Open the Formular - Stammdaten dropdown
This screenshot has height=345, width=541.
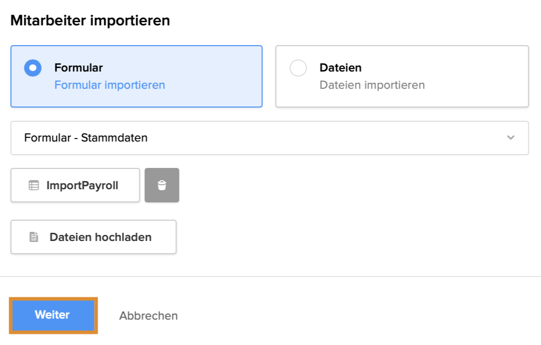pyautogui.click(x=269, y=137)
